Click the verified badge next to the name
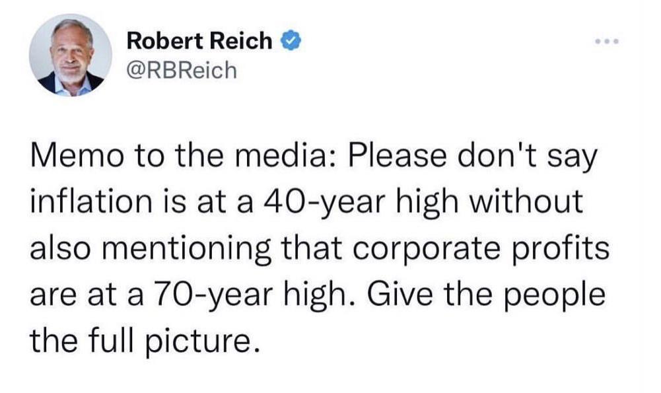Screen dimensions: 661x393 click(289, 41)
